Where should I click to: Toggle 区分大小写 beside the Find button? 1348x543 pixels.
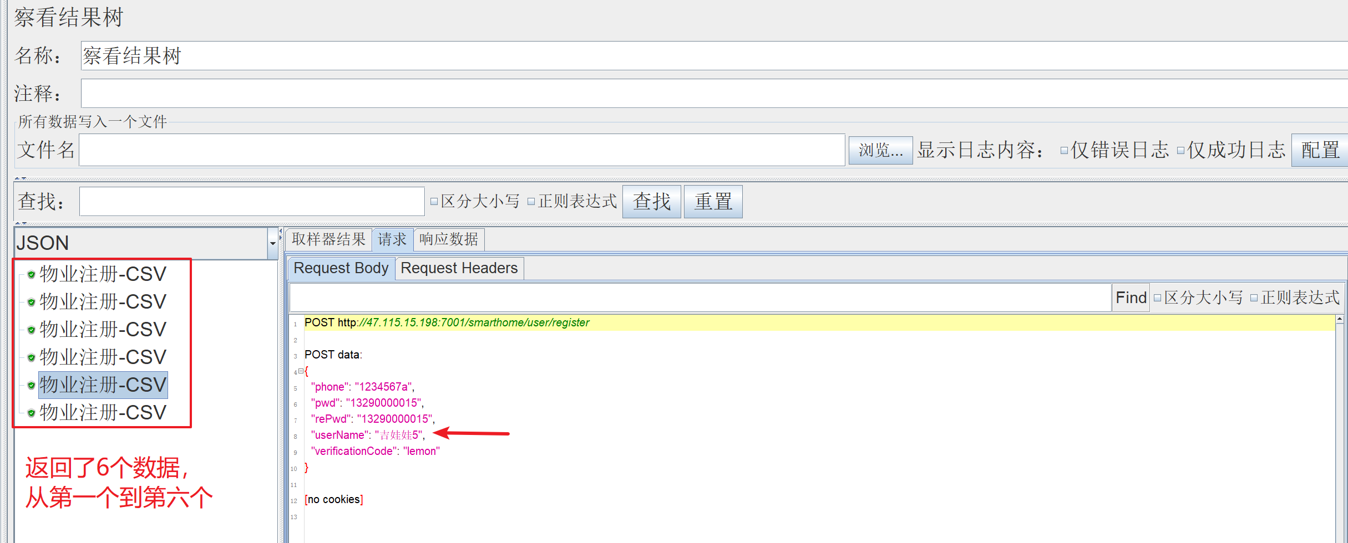click(x=1157, y=298)
